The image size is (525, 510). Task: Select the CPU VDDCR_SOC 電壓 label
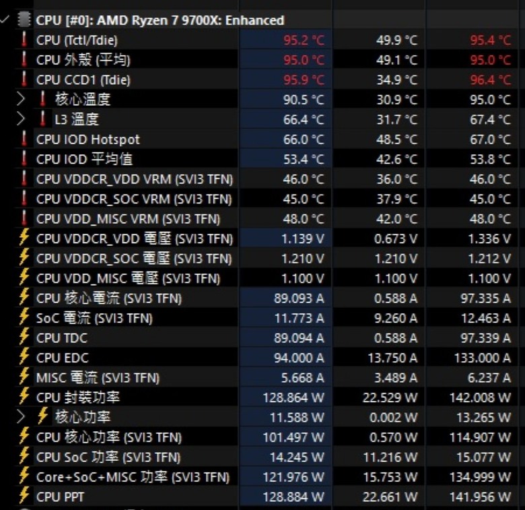coord(134,258)
